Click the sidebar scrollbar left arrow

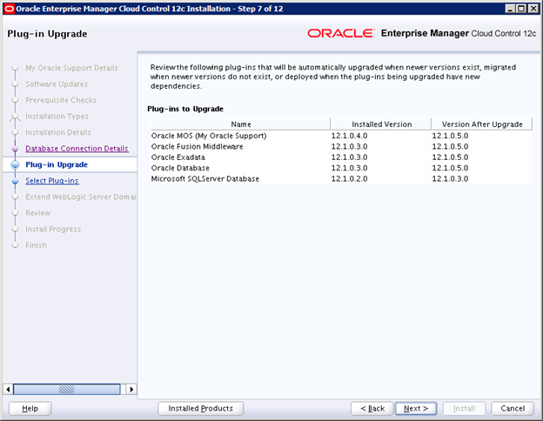point(8,389)
